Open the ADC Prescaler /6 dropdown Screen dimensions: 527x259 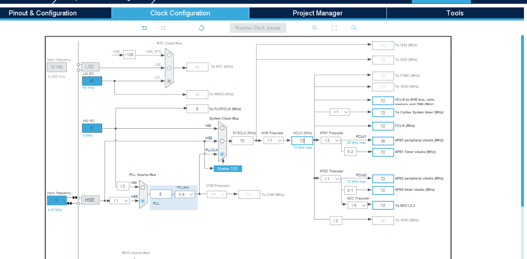coord(358,205)
